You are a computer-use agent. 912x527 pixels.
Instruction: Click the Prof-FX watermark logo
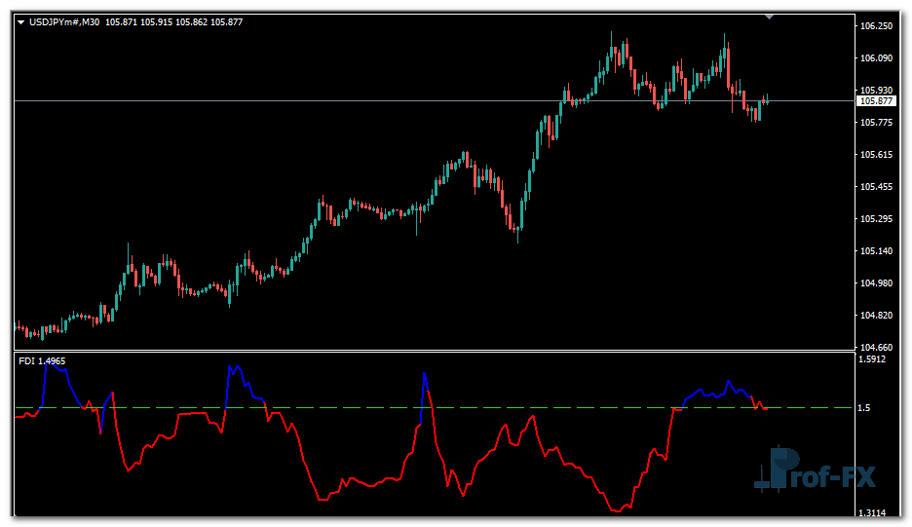(x=815, y=471)
